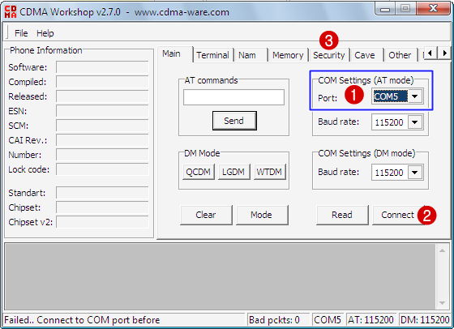Click the Clear button
This screenshot has width=454, height=329.
(x=206, y=215)
